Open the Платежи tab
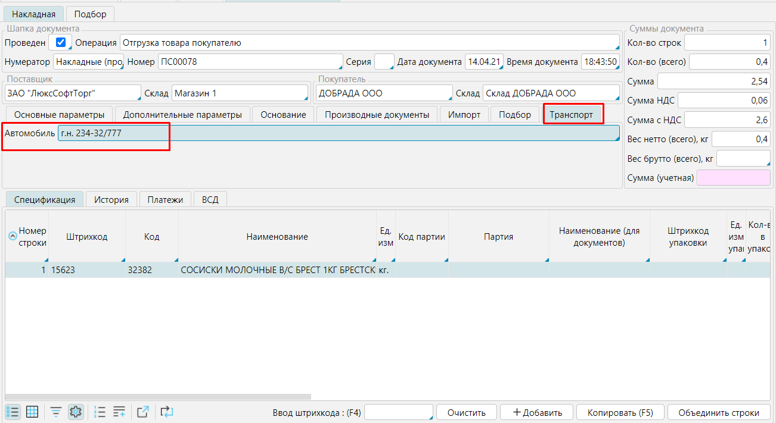 (165, 200)
